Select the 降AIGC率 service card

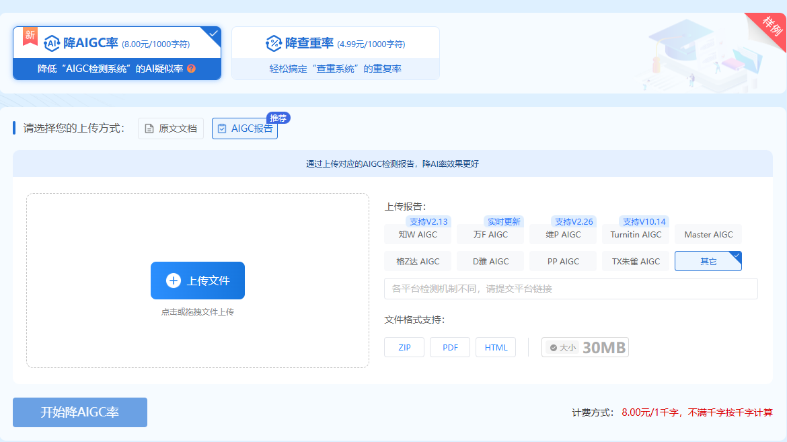click(x=117, y=53)
